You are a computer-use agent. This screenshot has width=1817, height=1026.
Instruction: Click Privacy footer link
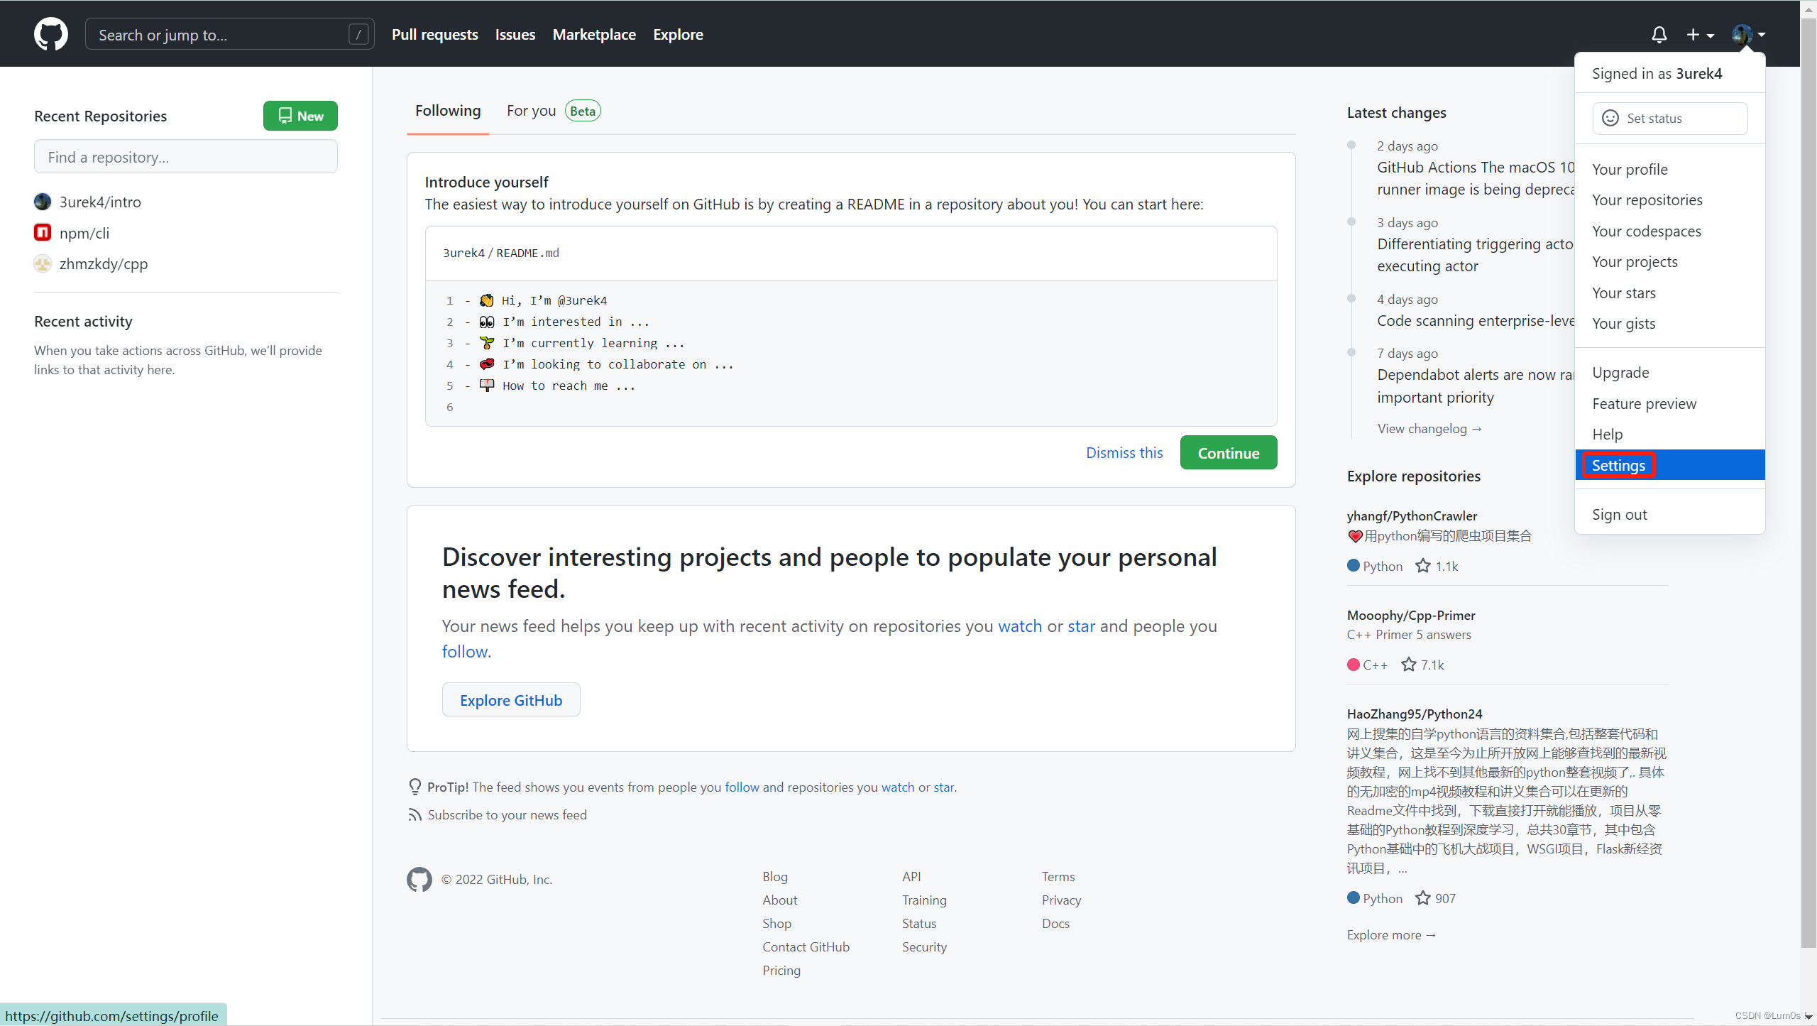1061,900
